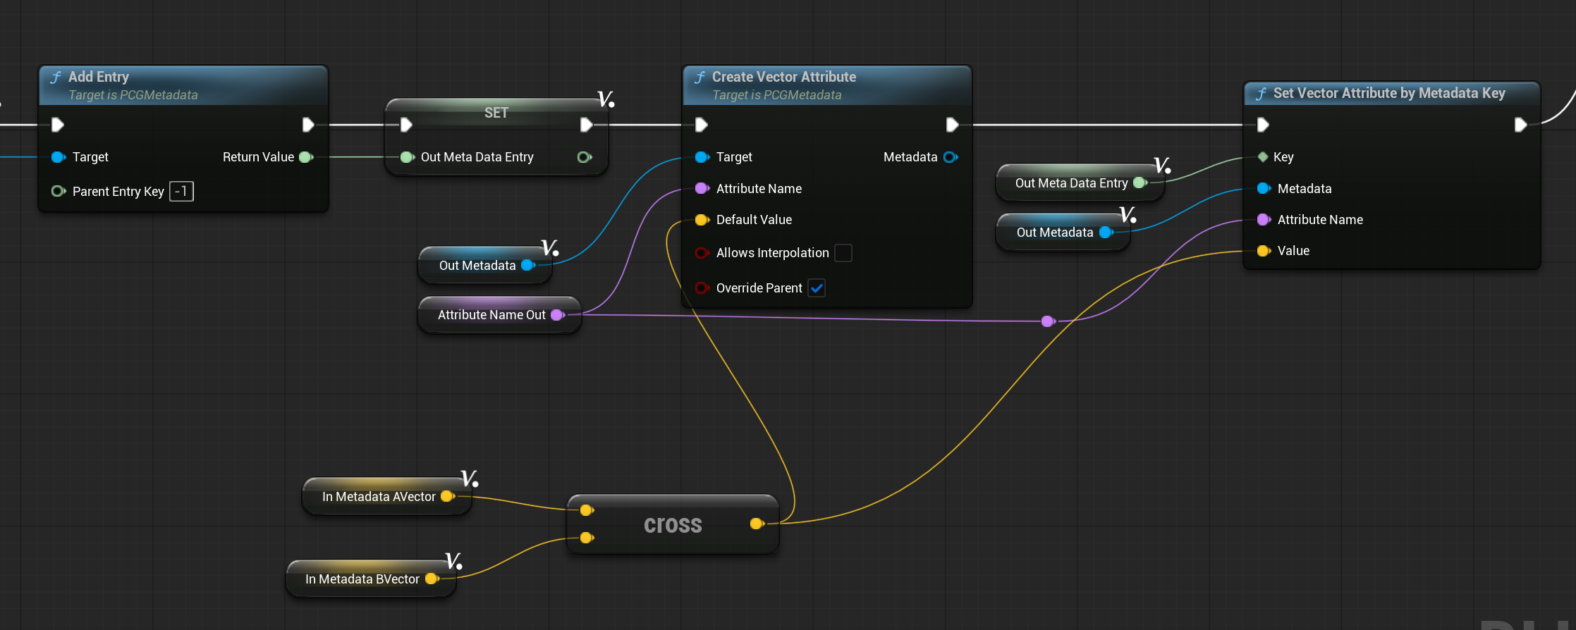The width and height of the screenshot is (1576, 630).
Task: Click the Return Value output pin
Action: tap(306, 157)
